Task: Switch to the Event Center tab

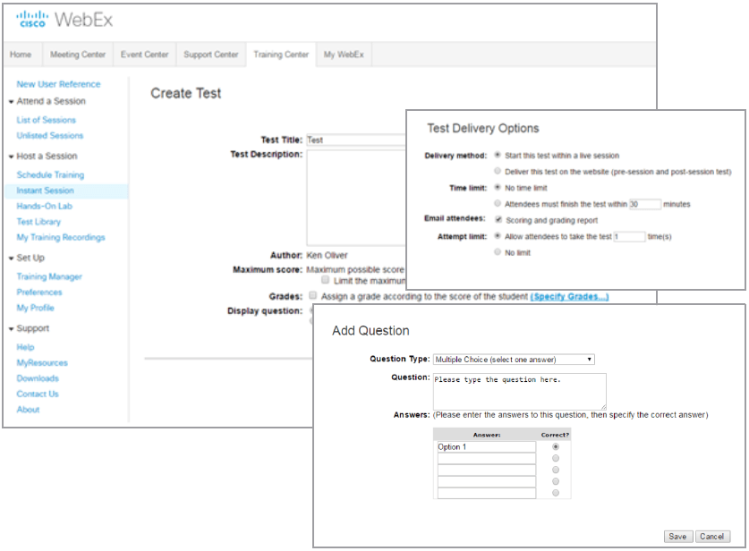Action: tap(144, 54)
